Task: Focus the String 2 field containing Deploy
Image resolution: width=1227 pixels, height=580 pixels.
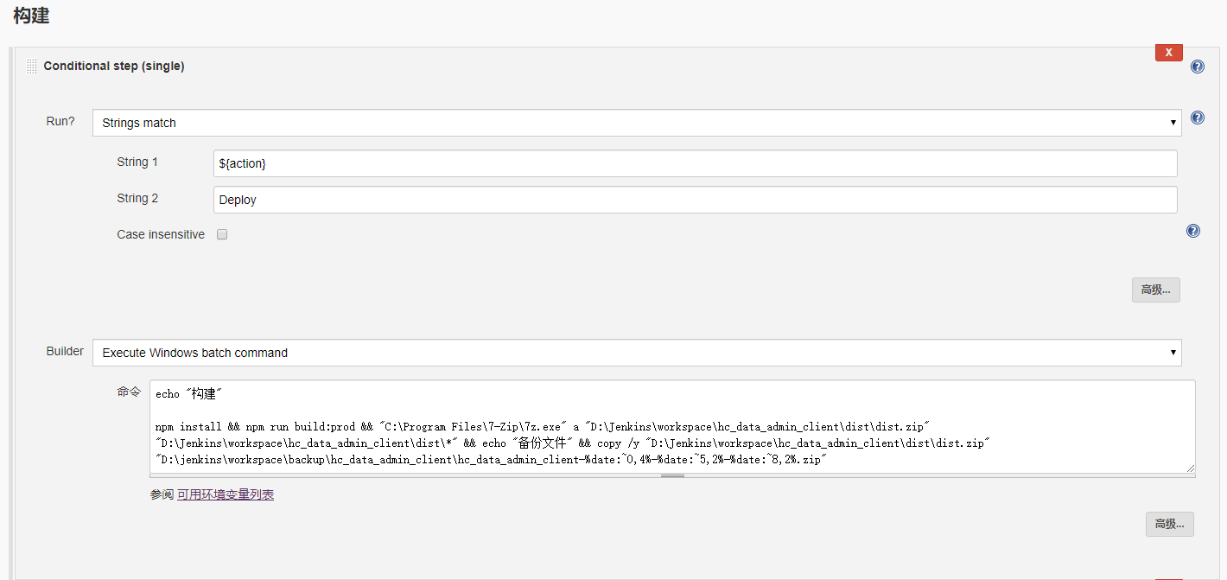Action: (x=695, y=200)
